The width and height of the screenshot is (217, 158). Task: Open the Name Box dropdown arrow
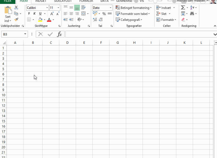point(25,34)
